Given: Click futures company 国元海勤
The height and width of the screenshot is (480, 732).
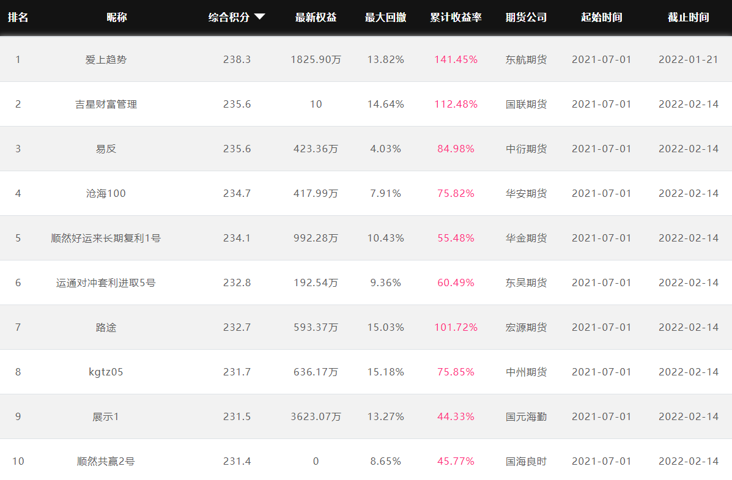Looking at the screenshot, I should pos(526,416).
